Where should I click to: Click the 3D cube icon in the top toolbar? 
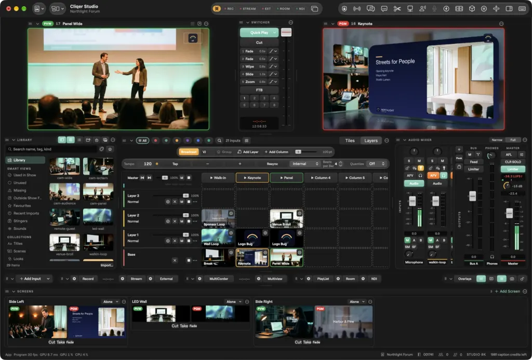point(472,9)
